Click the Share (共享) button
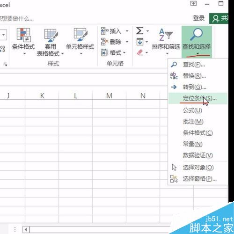Viewport: 234px width, 234px height. pyautogui.click(x=219, y=18)
